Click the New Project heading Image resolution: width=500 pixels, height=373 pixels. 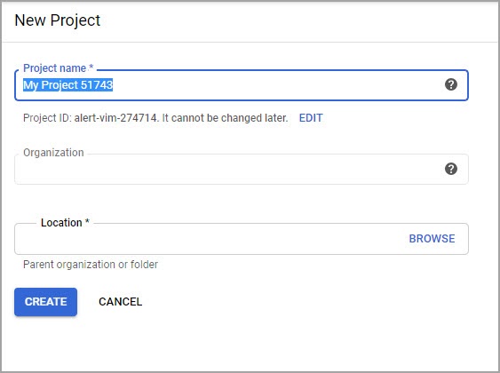point(58,20)
